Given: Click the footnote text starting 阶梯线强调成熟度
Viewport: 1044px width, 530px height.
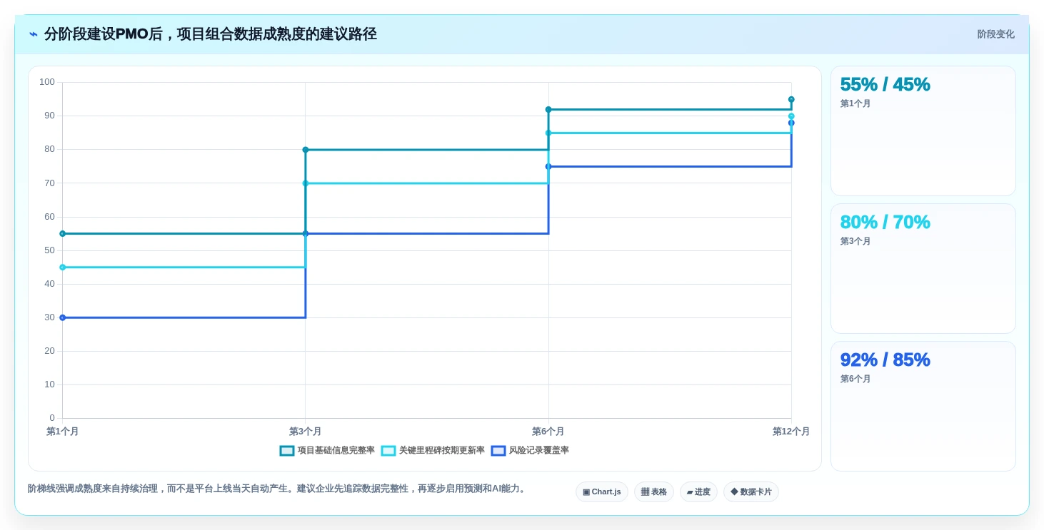Looking at the screenshot, I should (278, 489).
